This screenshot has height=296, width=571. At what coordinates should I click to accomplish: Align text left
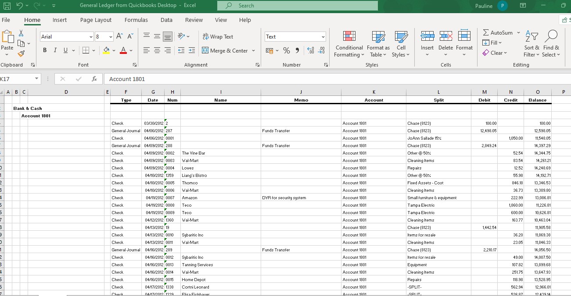point(147,50)
